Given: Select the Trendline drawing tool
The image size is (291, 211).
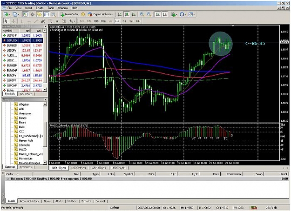Looking at the screenshot, I should (36, 21).
